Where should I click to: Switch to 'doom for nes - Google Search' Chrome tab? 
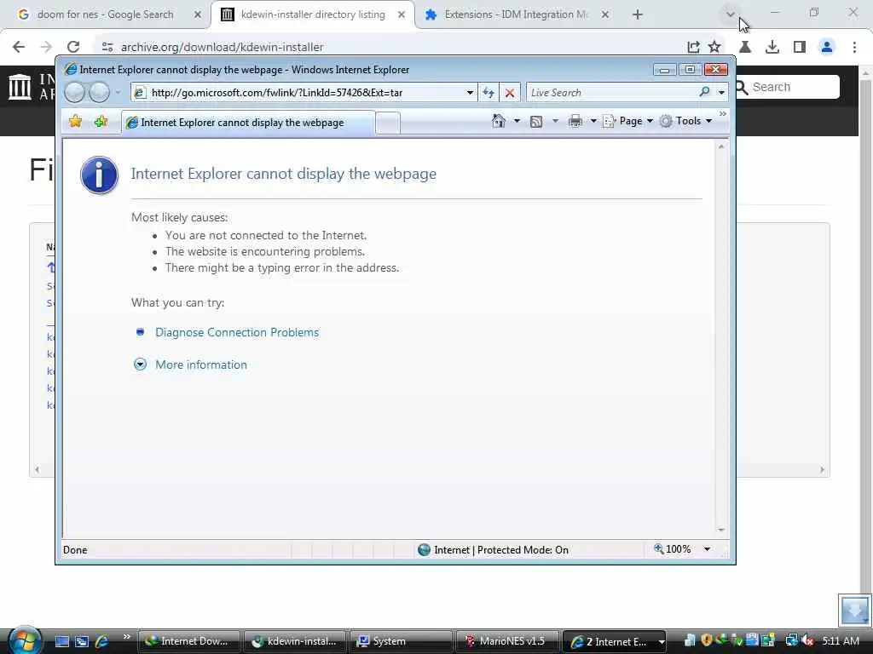tap(105, 14)
